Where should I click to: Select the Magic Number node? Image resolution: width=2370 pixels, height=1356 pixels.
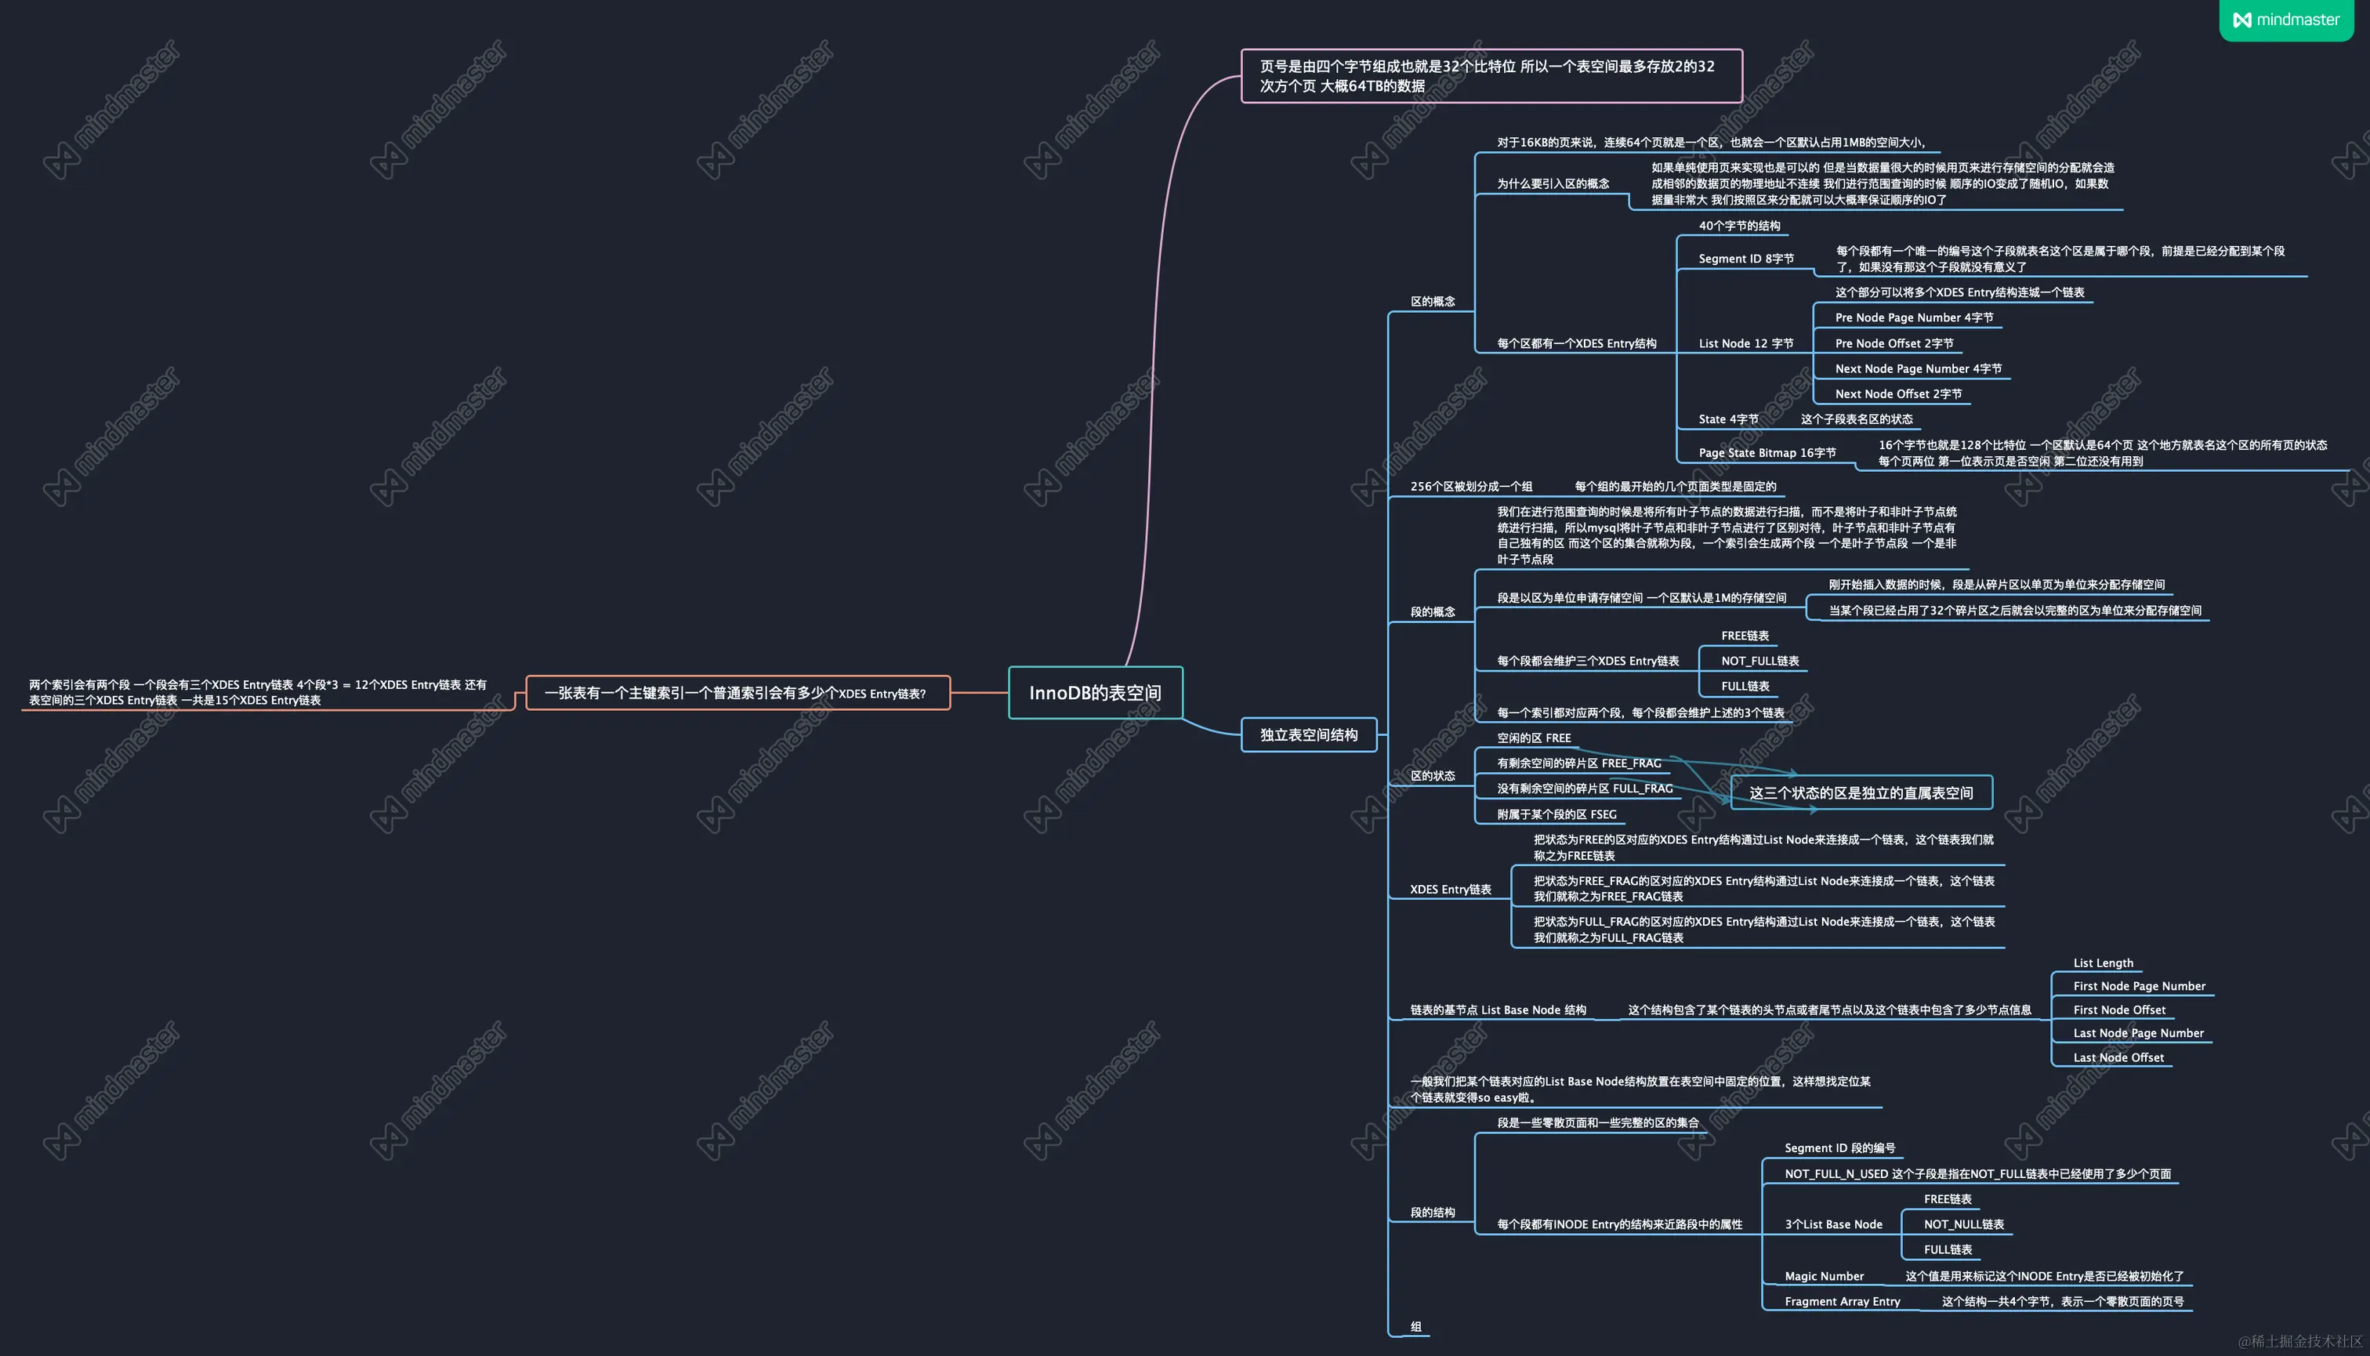[1824, 1277]
